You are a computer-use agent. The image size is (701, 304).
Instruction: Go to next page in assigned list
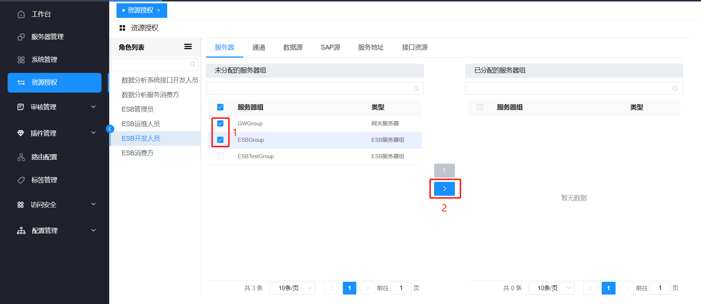(x=627, y=288)
